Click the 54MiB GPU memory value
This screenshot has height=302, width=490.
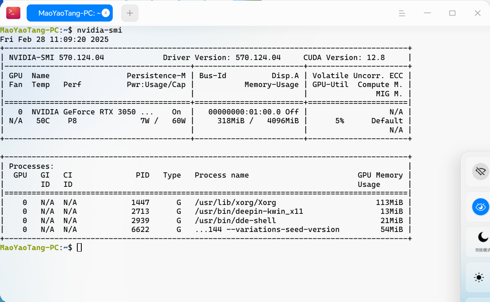pos(392,230)
